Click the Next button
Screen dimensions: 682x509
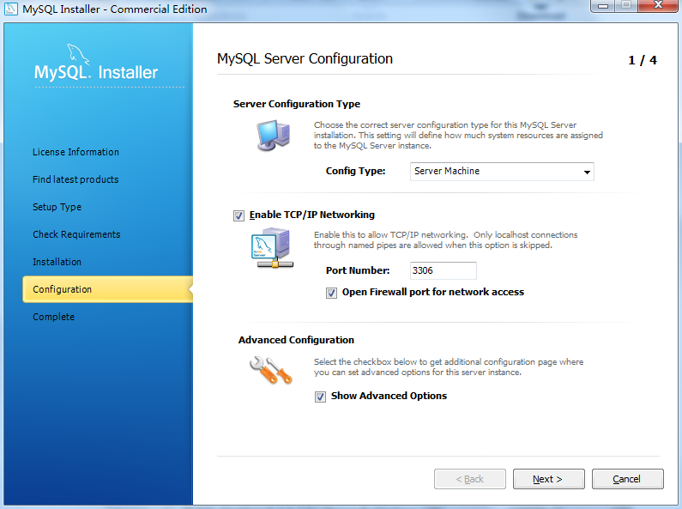pyautogui.click(x=548, y=479)
